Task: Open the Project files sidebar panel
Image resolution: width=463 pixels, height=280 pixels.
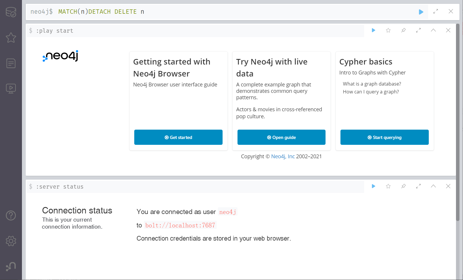Action: [11, 63]
